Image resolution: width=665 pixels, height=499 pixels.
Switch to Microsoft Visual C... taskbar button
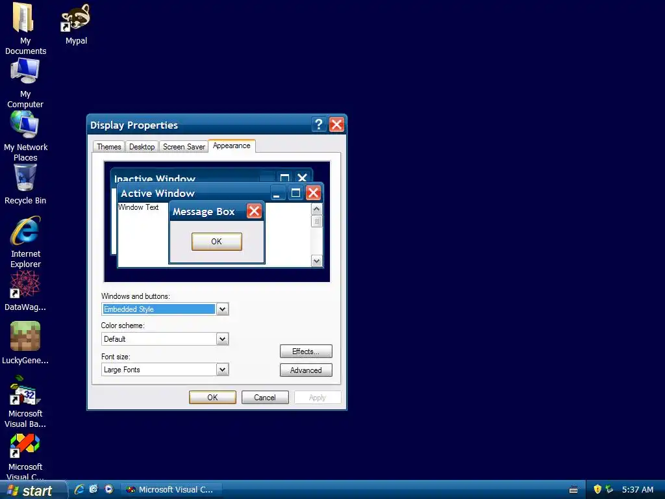(171, 490)
